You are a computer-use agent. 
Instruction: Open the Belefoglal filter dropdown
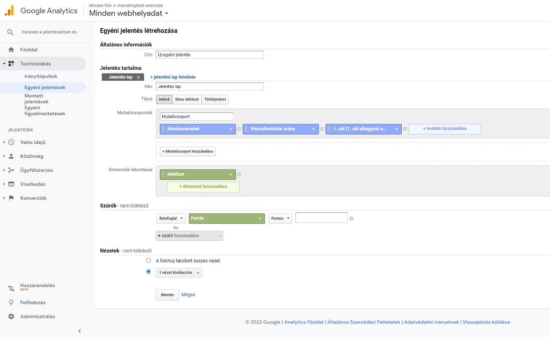171,218
